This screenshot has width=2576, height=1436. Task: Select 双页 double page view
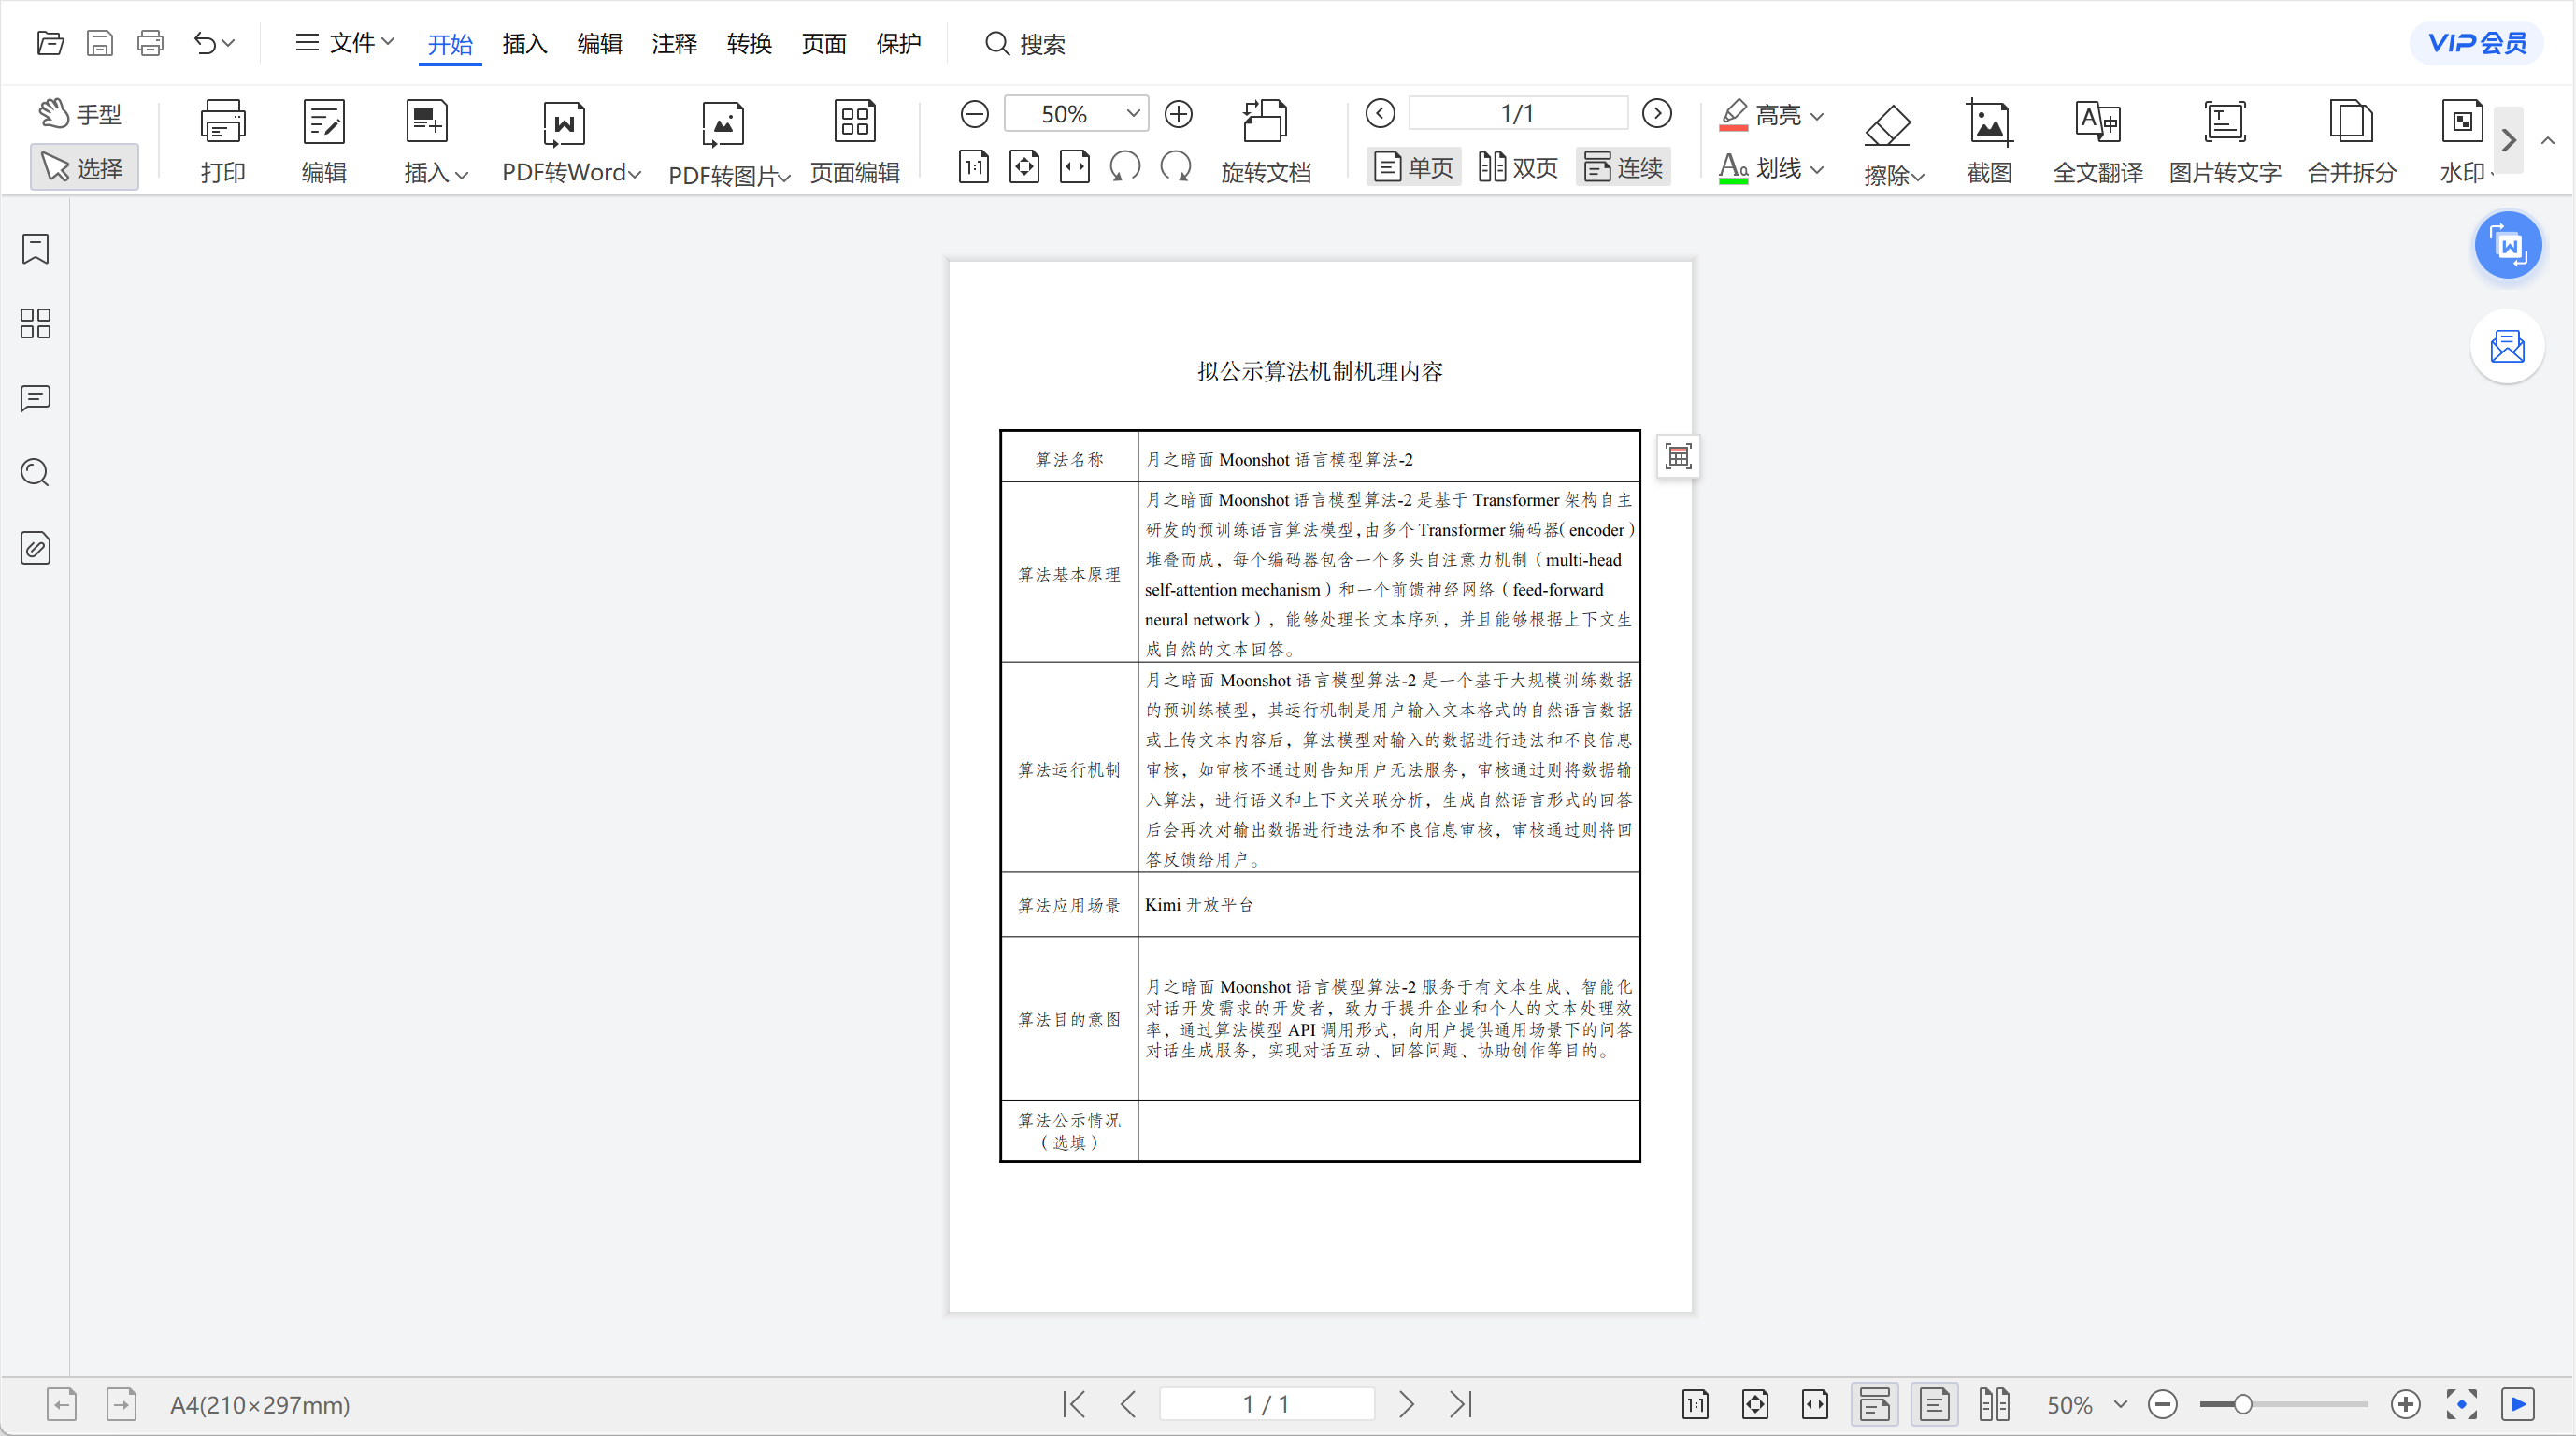(1518, 167)
